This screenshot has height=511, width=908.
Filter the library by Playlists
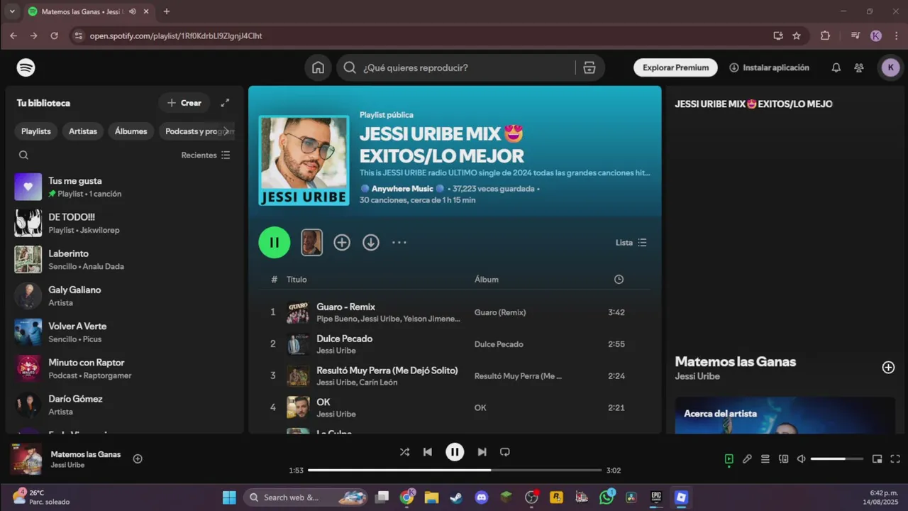(36, 131)
